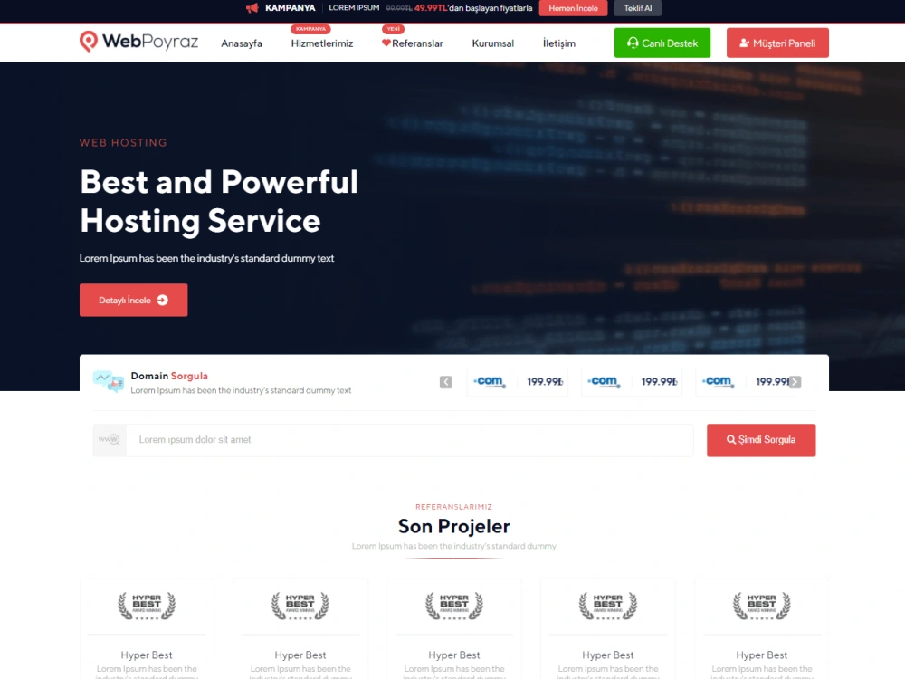Open the İletişim page
Screen dimensions: 905x679
click(558, 43)
